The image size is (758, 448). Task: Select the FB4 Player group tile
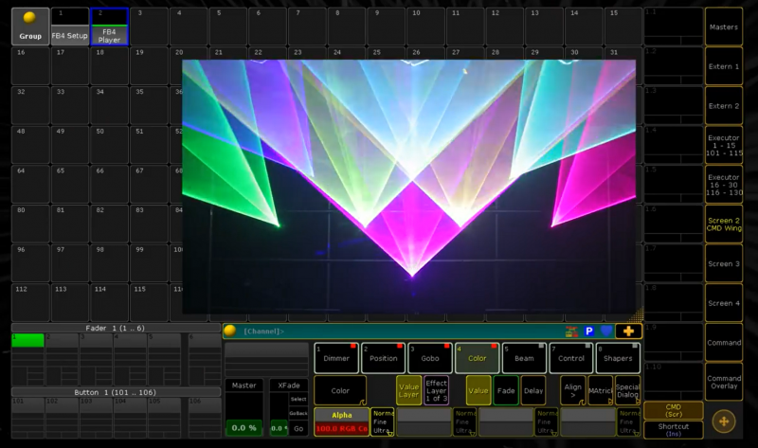tap(110, 27)
